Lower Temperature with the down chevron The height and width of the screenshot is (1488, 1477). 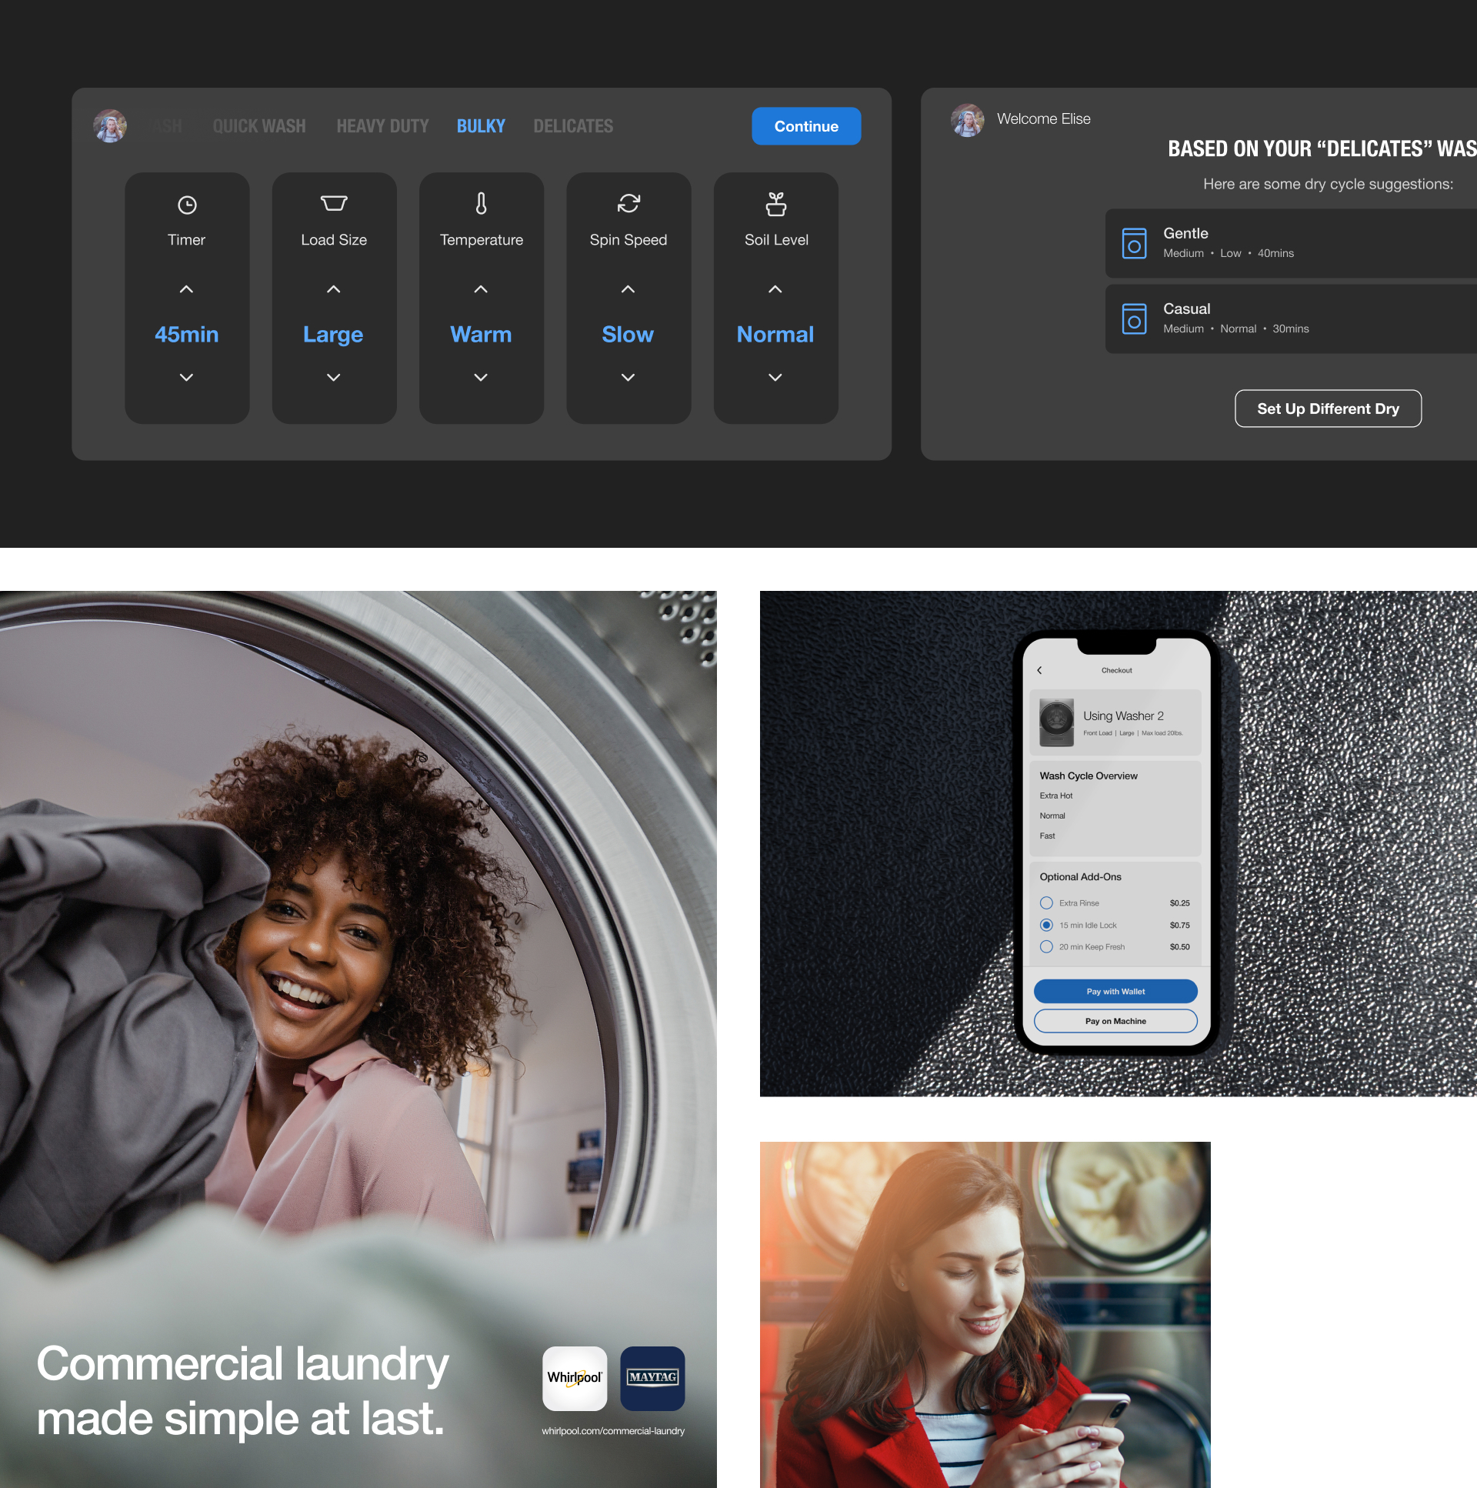click(481, 378)
